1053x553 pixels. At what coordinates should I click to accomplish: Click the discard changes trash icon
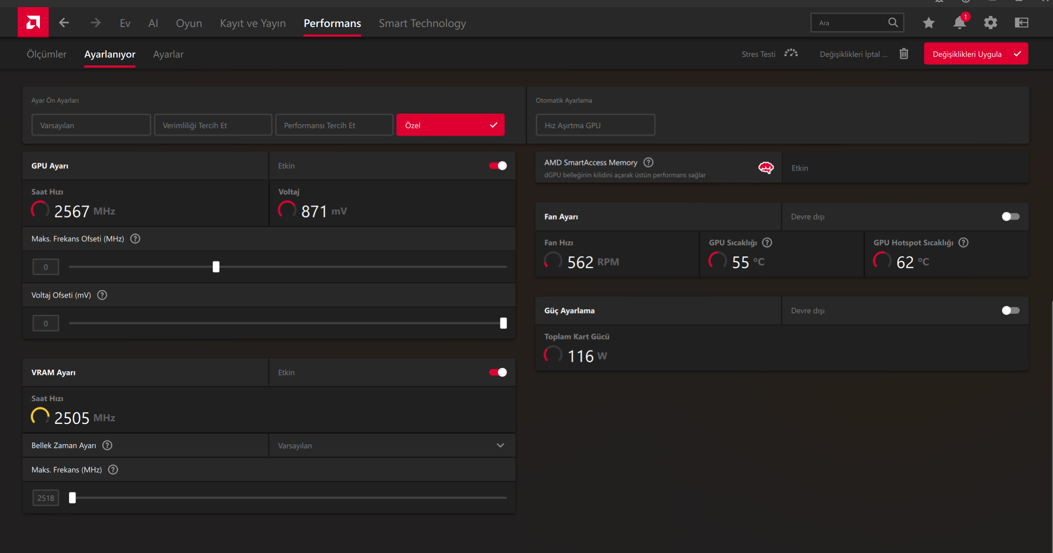pos(904,54)
